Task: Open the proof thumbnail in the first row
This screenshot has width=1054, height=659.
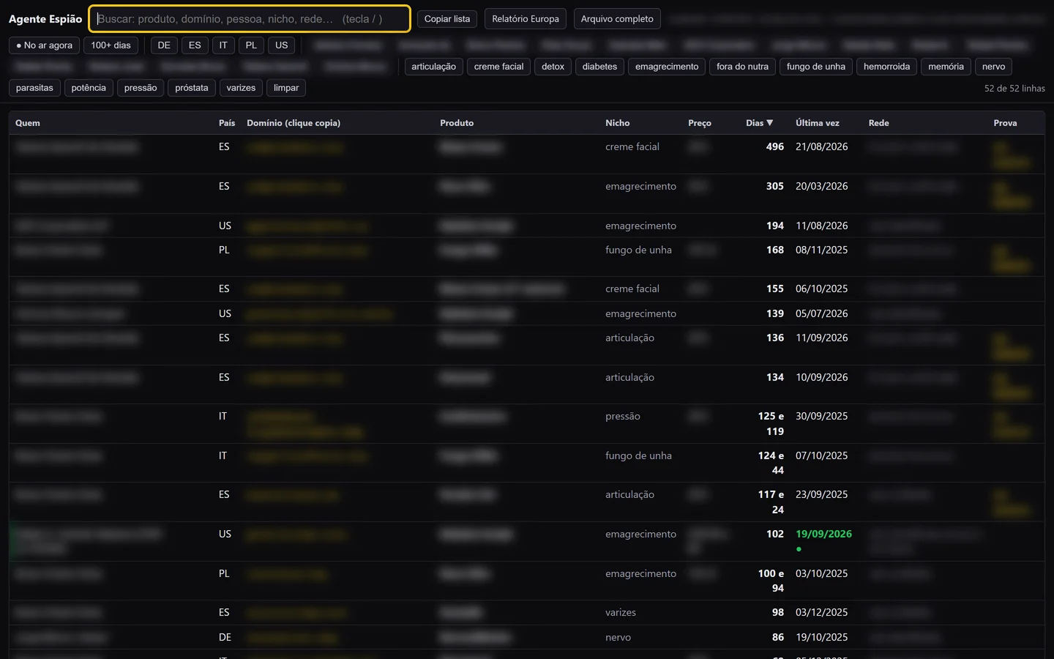Action: (1011, 155)
